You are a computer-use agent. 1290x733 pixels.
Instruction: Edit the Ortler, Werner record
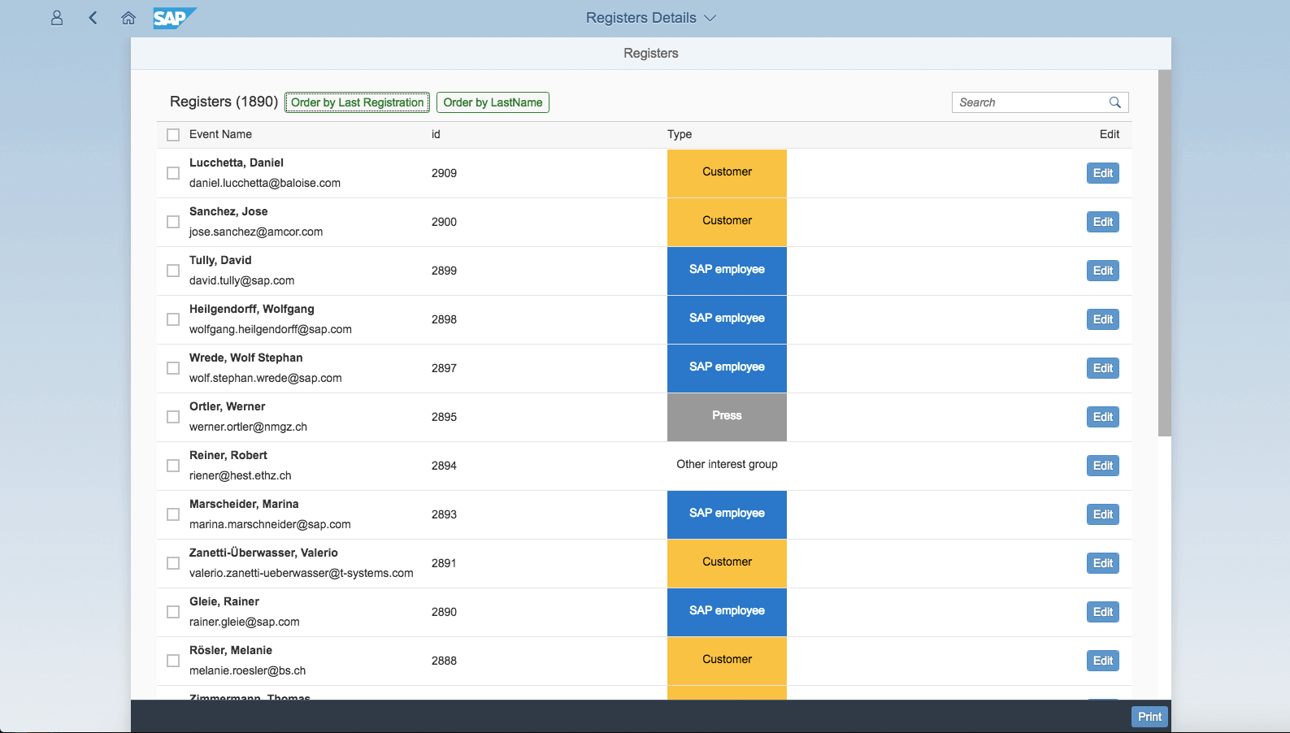click(x=1103, y=417)
